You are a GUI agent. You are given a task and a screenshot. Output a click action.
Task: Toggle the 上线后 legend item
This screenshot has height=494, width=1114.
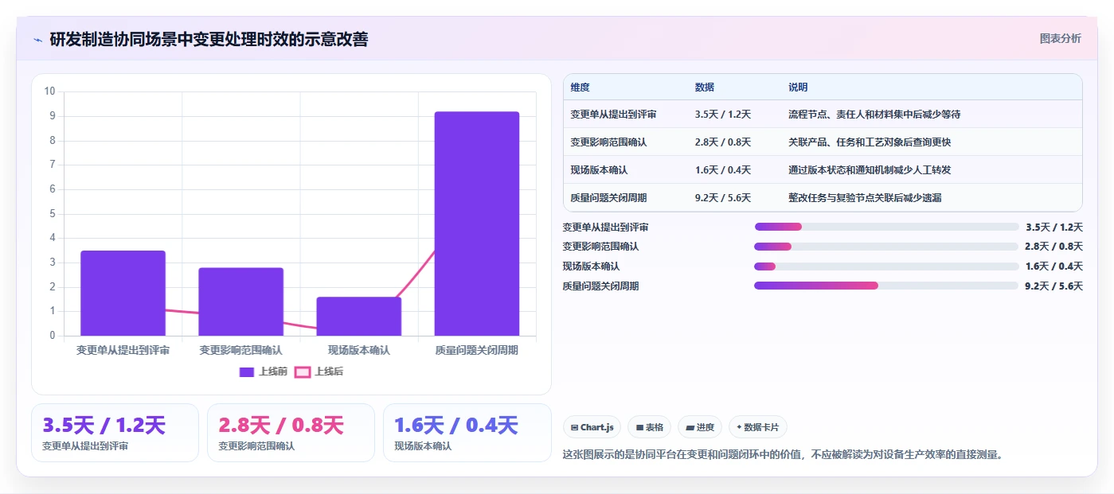(319, 371)
